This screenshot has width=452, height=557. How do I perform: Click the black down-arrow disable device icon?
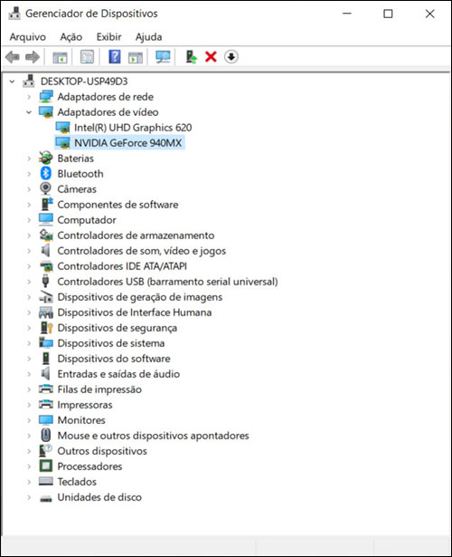(x=231, y=57)
